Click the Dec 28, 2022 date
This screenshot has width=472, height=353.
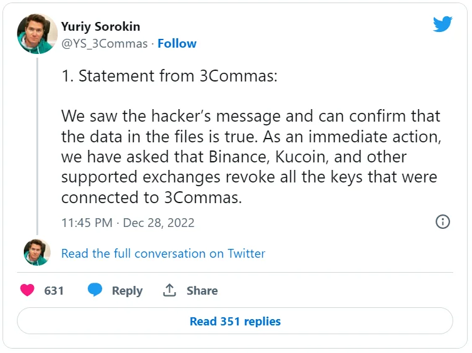pos(159,223)
